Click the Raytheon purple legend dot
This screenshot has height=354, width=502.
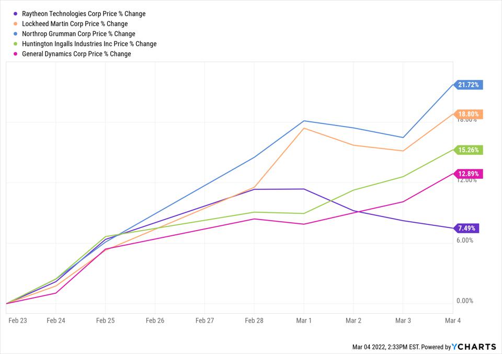16,14
